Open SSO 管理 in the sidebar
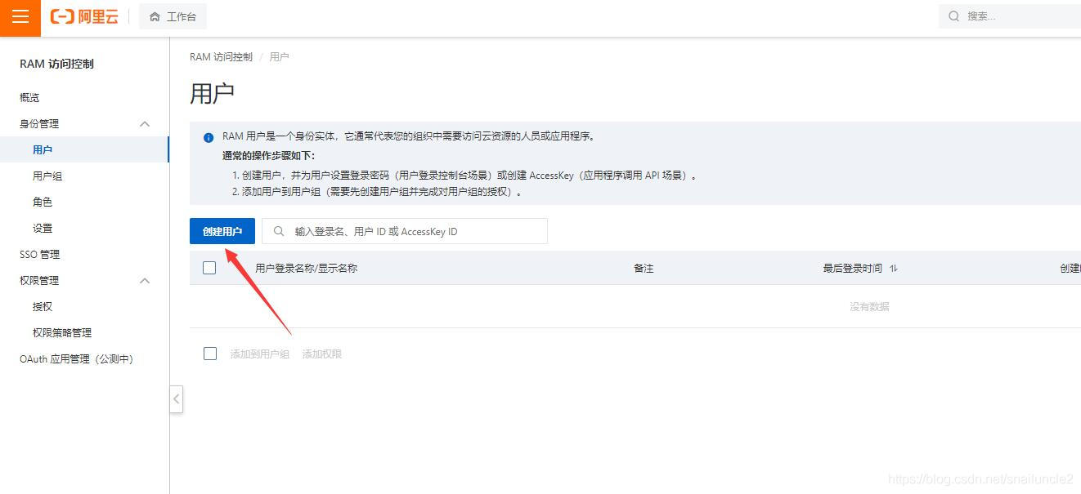Screen dimensions: 1081x494 point(39,255)
